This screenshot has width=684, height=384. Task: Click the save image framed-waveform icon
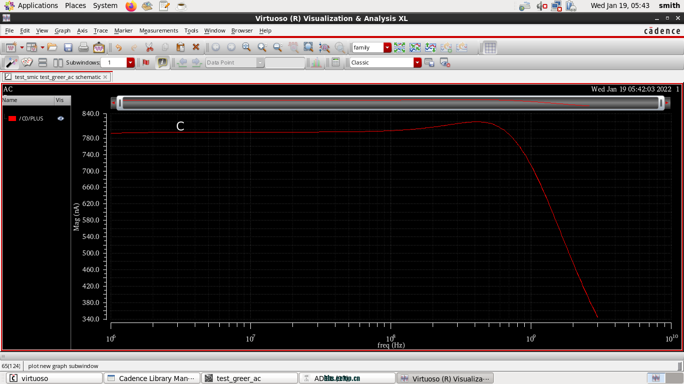(x=99, y=47)
